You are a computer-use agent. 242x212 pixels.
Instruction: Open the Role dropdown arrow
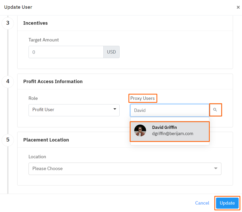click(x=115, y=109)
